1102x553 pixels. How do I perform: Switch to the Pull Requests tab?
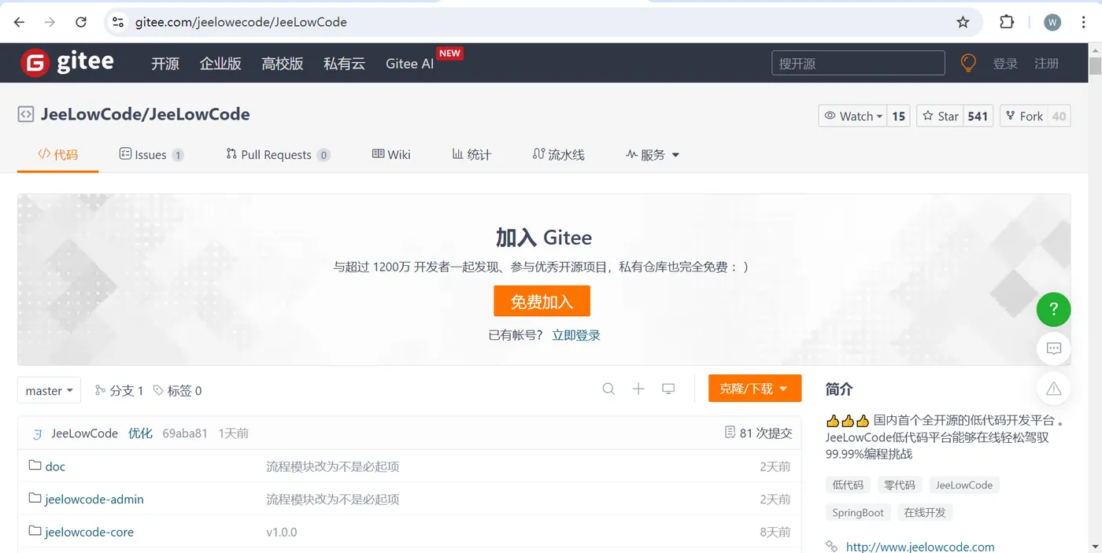(x=277, y=155)
